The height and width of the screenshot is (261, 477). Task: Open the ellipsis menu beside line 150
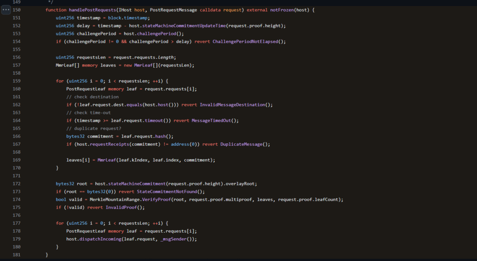(x=6, y=10)
